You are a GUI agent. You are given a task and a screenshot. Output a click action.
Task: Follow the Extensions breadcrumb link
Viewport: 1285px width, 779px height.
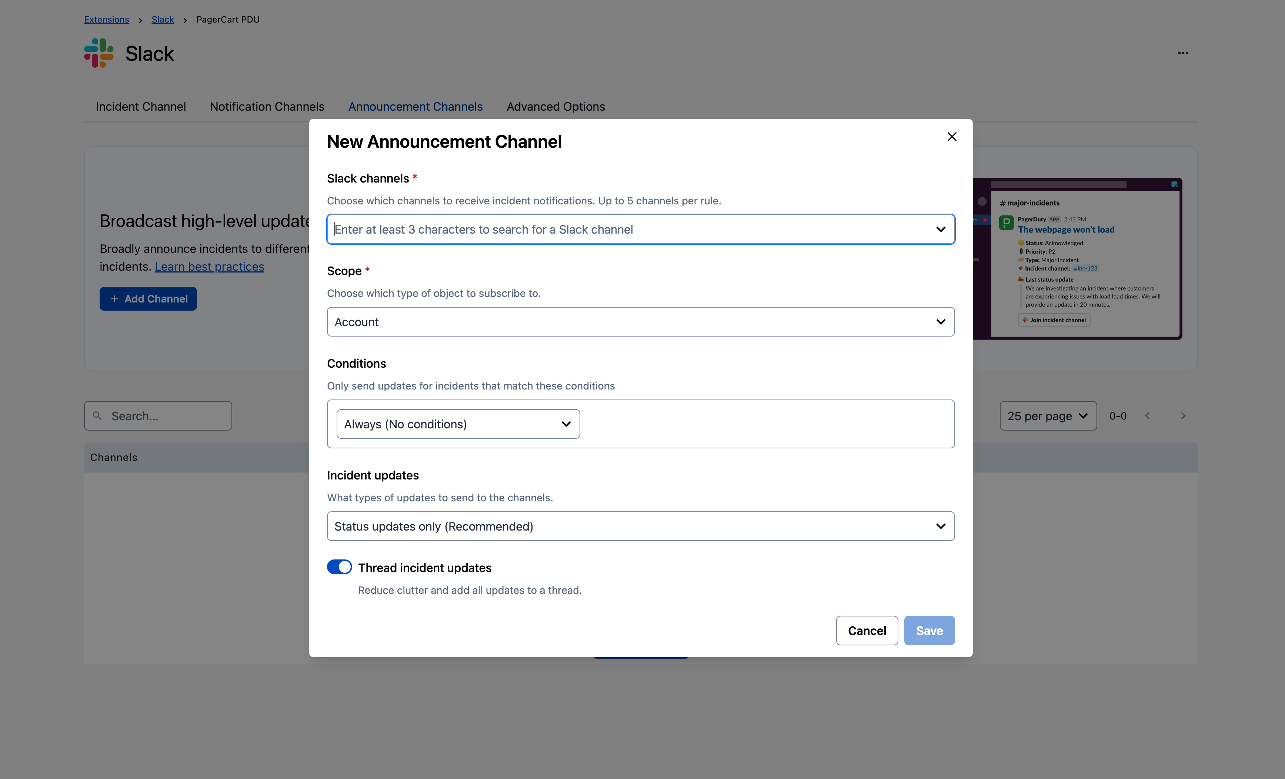point(106,19)
